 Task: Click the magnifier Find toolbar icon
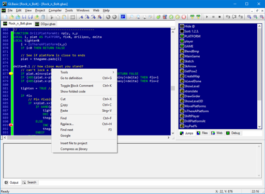pos(131,17)
